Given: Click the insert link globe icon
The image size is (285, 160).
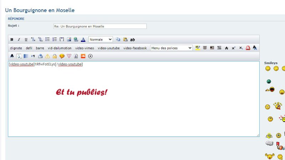Looking at the screenshot, I should (76, 40).
